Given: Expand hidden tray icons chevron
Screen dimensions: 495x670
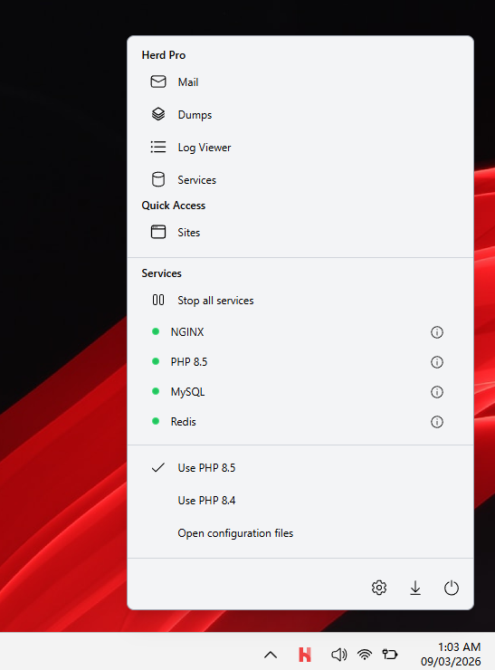Looking at the screenshot, I should click(x=271, y=655).
